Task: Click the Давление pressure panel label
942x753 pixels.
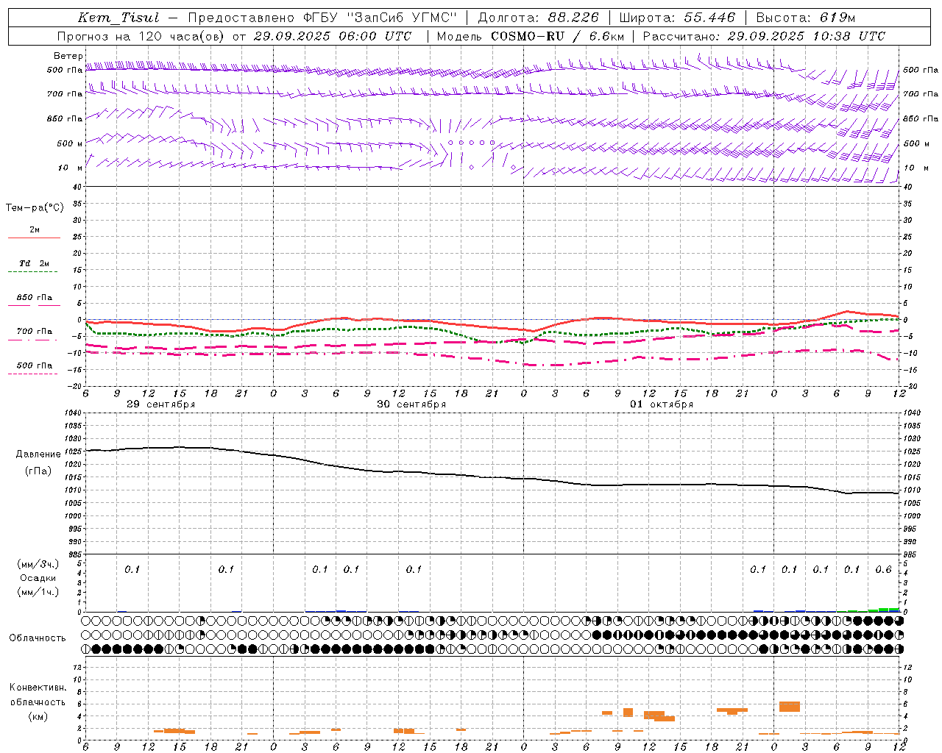Action: (38, 454)
